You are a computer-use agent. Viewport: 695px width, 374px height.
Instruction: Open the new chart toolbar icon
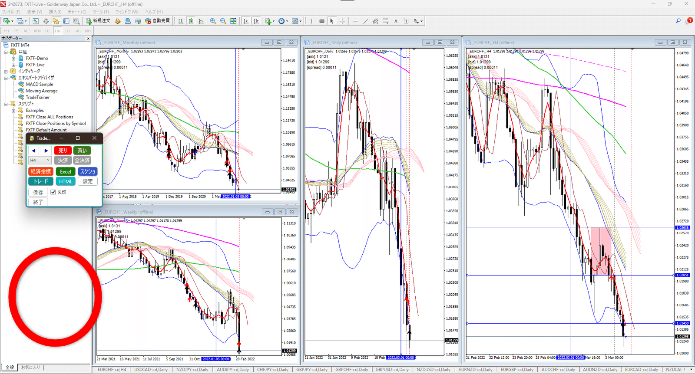[7, 21]
